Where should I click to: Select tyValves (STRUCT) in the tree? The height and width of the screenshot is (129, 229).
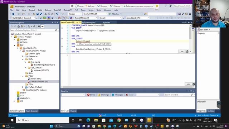[x=42, y=71]
